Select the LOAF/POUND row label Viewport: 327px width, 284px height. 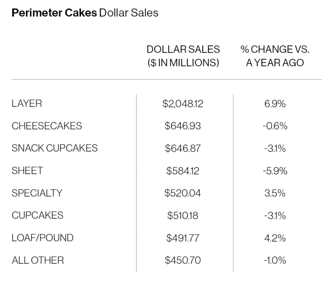pyautogui.click(x=43, y=238)
